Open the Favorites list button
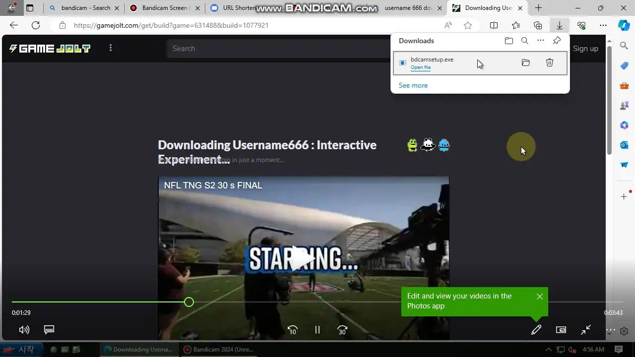This screenshot has width=635, height=357. click(516, 25)
